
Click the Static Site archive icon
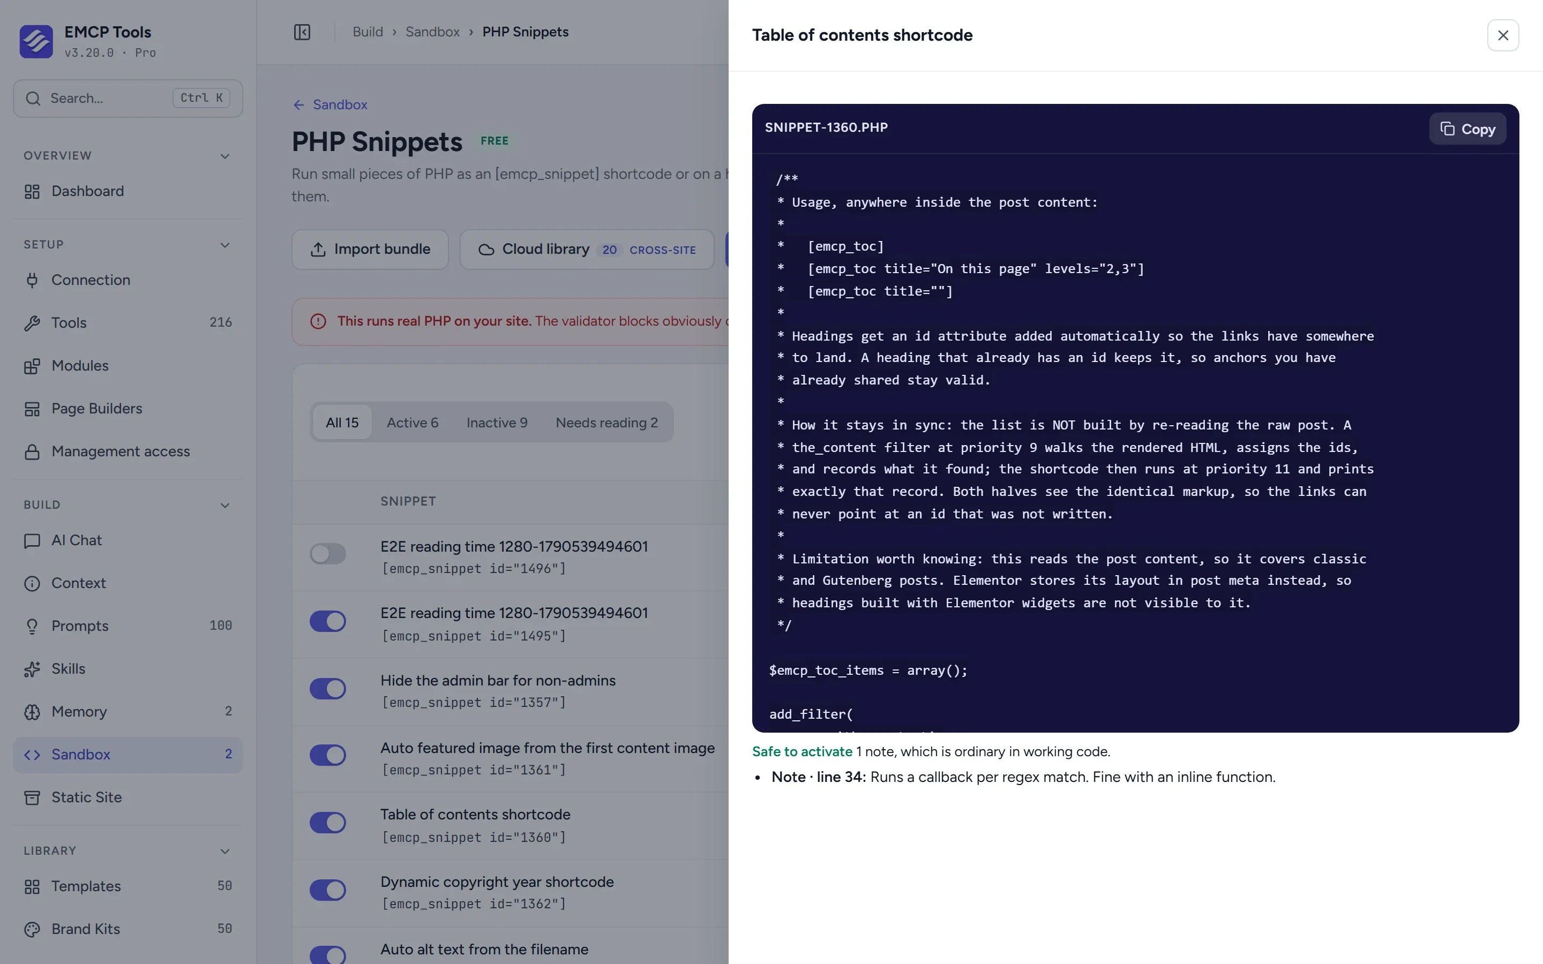point(32,797)
